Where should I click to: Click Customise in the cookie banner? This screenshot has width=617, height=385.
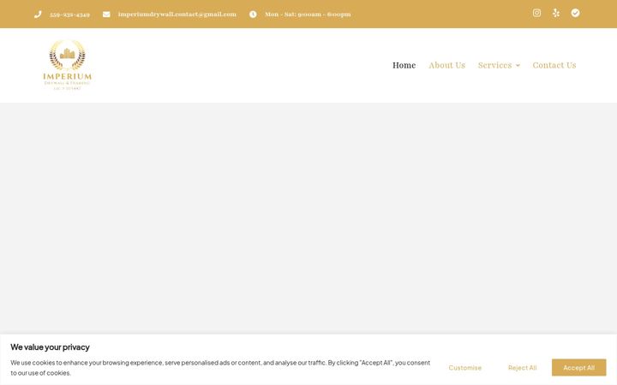coord(465,368)
